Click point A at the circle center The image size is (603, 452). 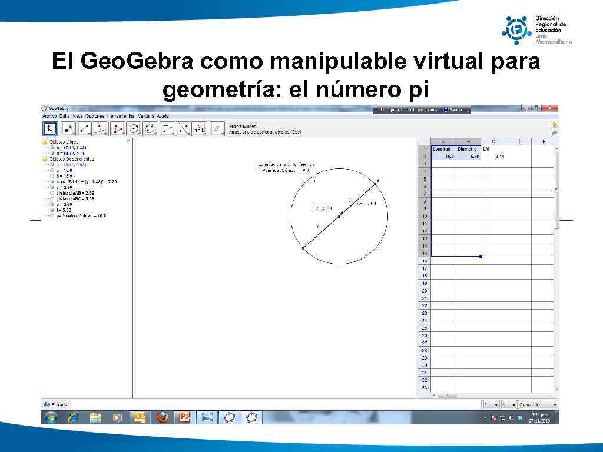pyautogui.click(x=339, y=217)
